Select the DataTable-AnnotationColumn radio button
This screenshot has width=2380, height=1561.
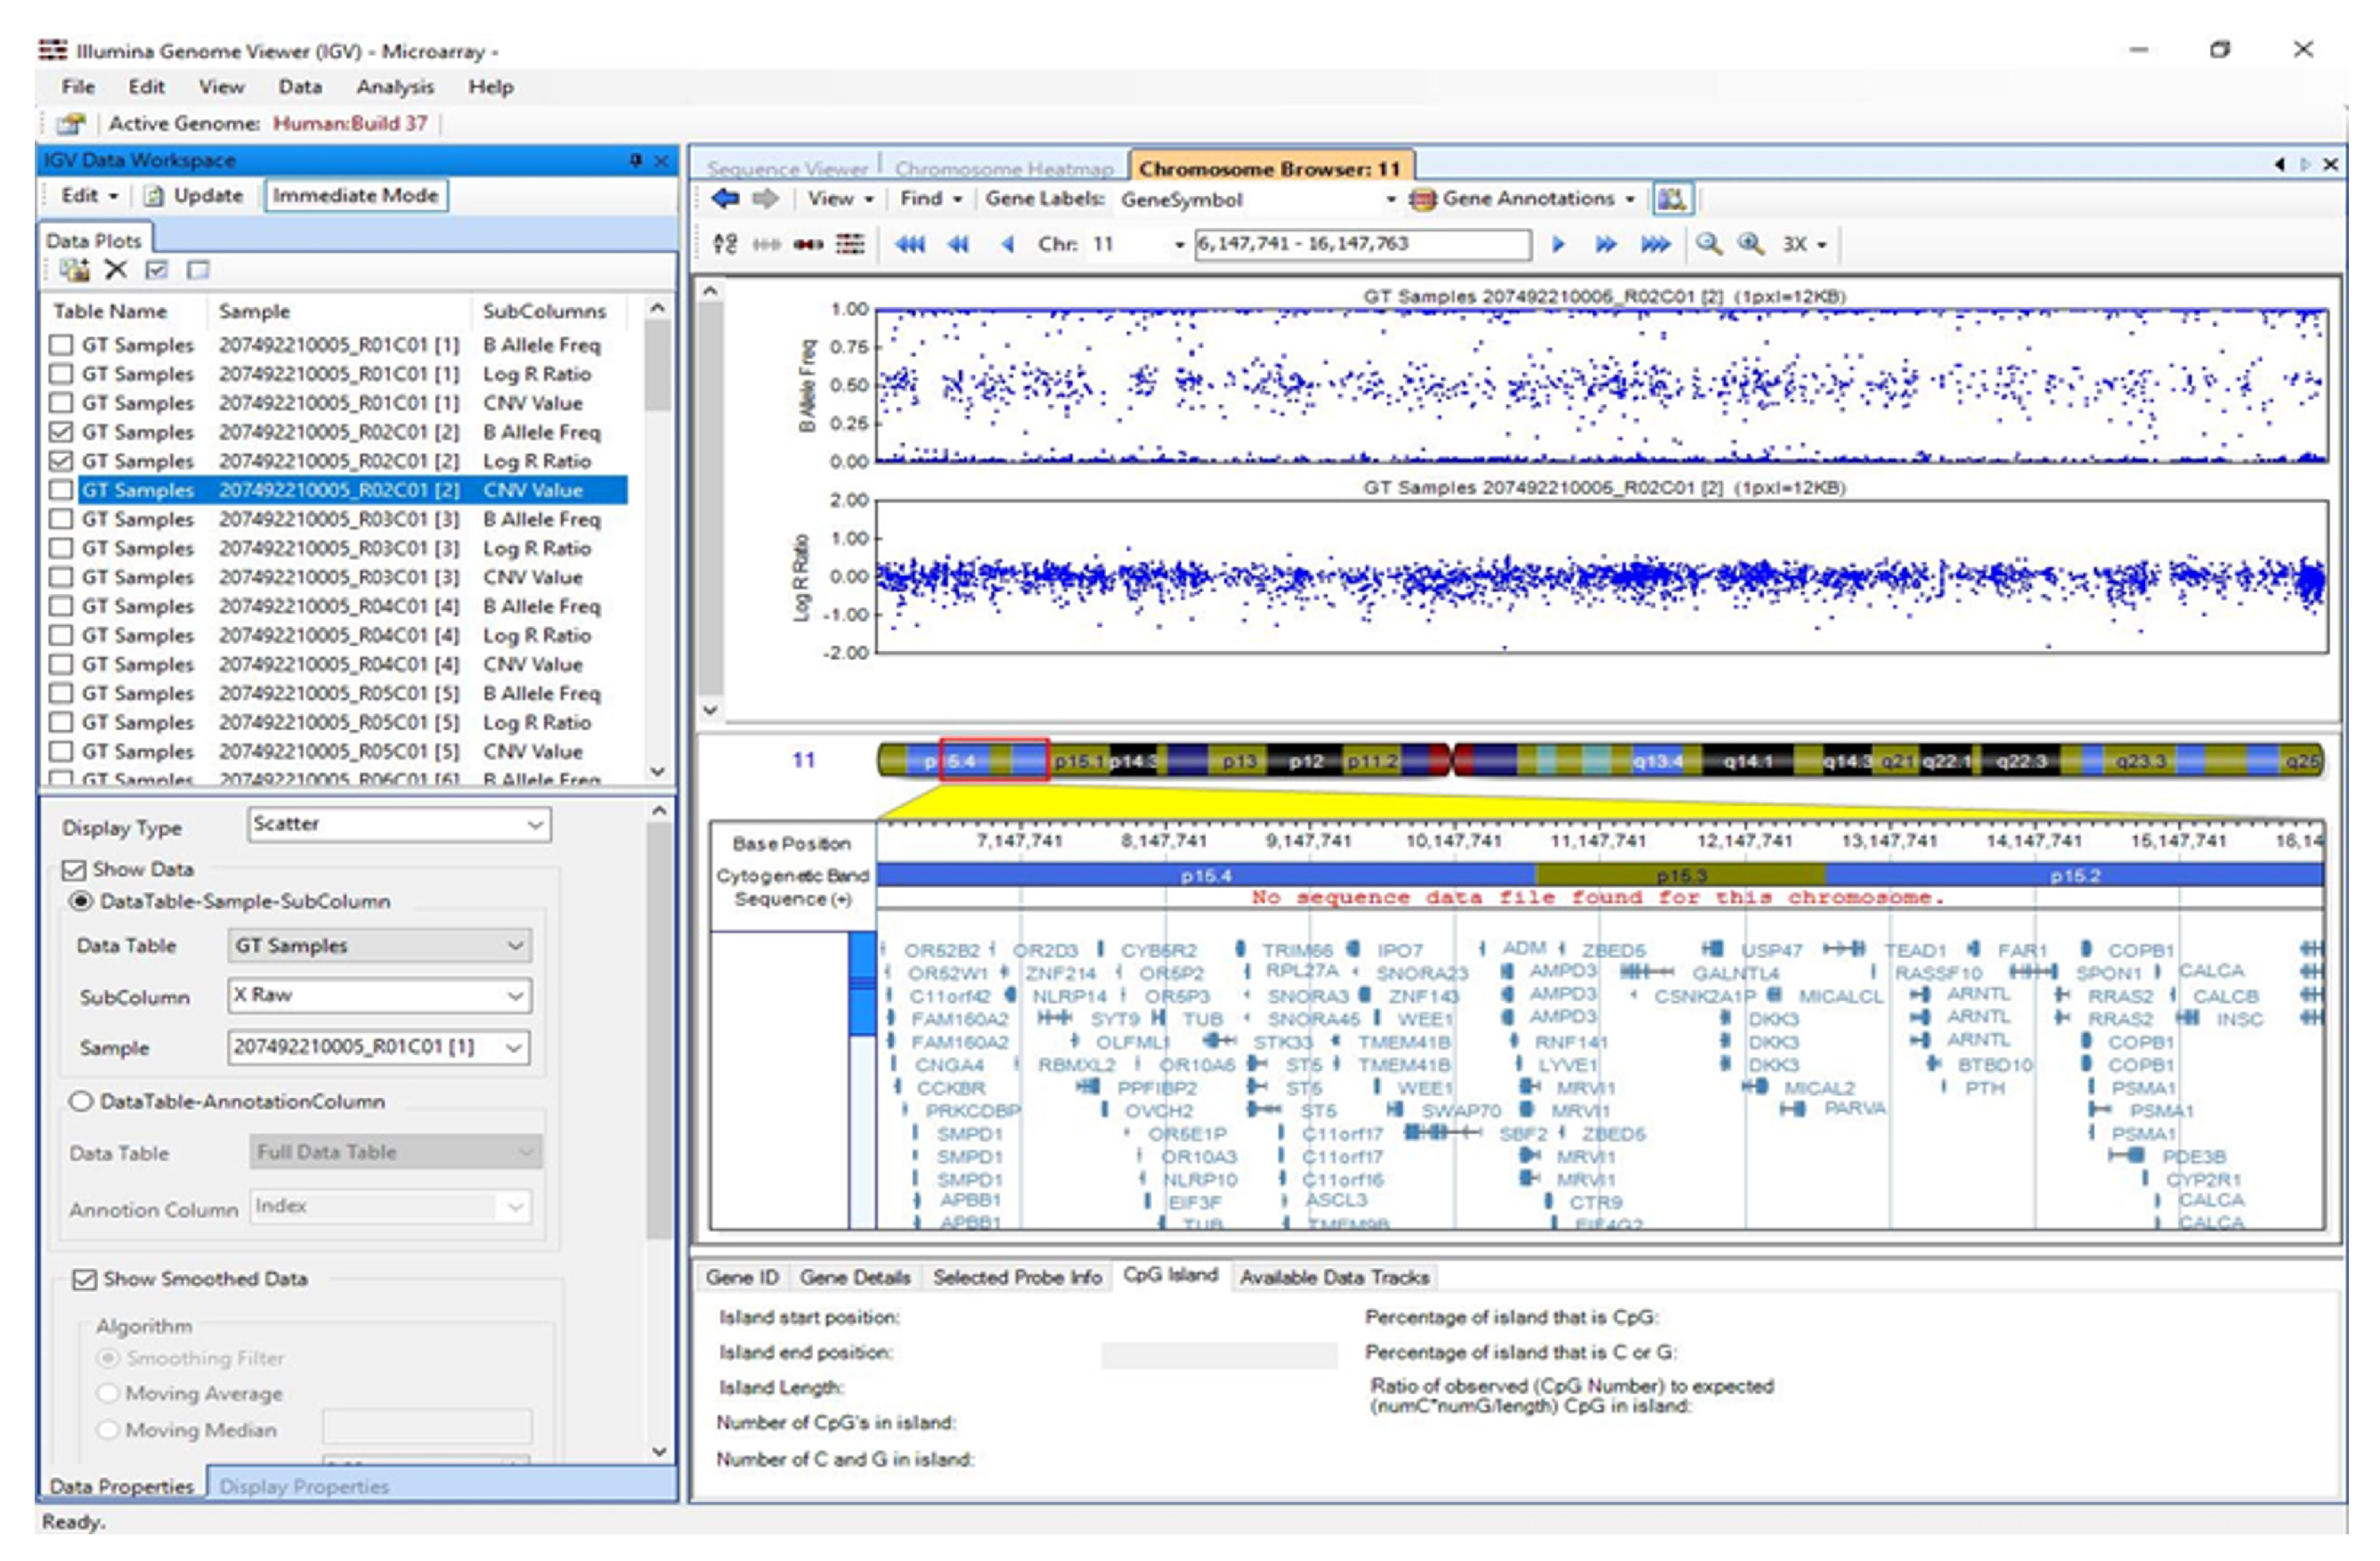pyautogui.click(x=80, y=1101)
